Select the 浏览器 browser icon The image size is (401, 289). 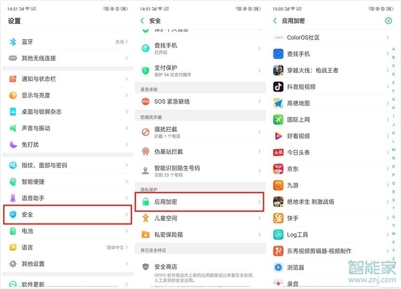[278, 267]
